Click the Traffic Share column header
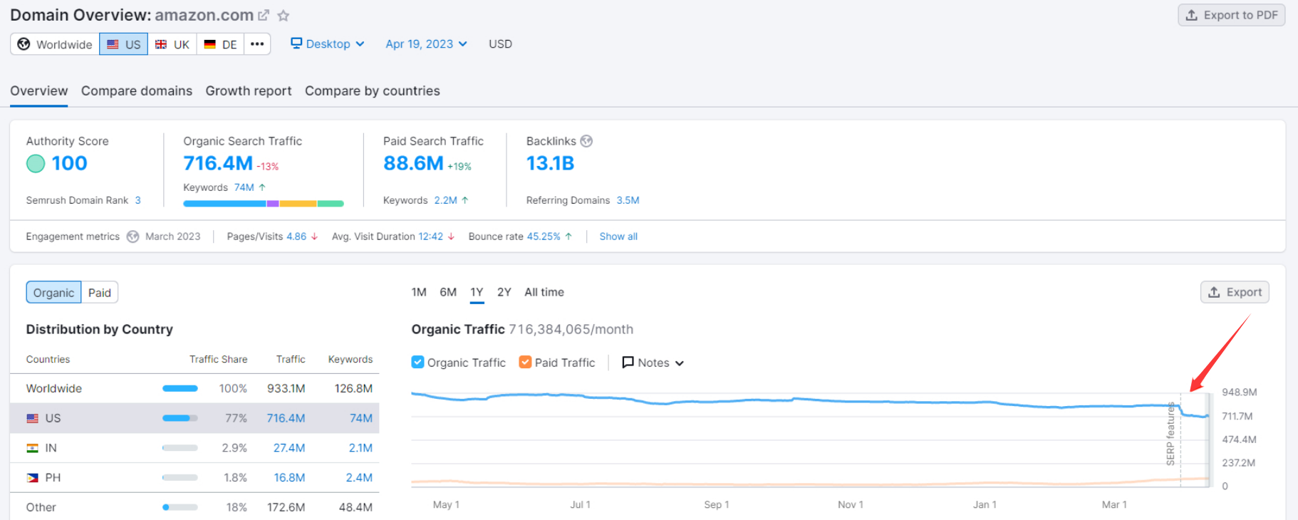Screen dimensions: 1298x520 pos(219,359)
